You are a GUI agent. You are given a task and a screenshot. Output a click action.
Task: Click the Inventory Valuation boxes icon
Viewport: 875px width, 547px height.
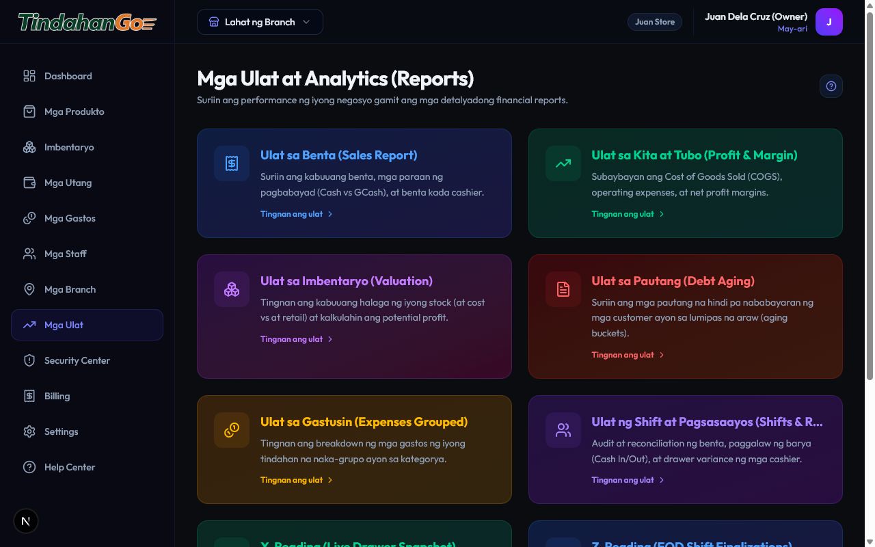click(x=232, y=289)
